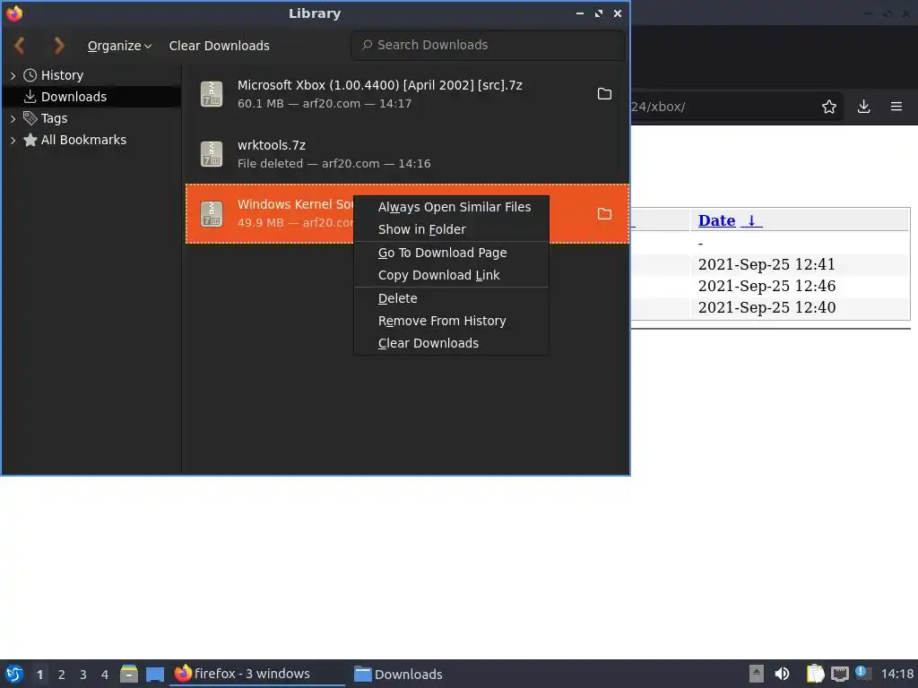Select Tags in the sidebar
This screenshot has height=688, width=918.
tap(54, 118)
